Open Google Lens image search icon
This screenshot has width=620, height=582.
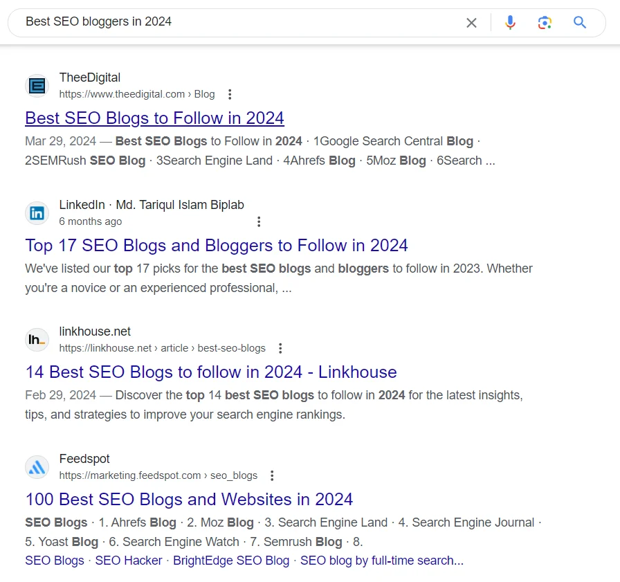(545, 23)
